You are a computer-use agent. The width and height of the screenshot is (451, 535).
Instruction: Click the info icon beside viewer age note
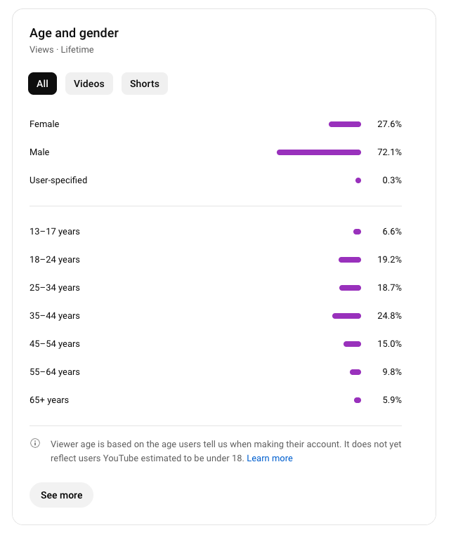35,444
